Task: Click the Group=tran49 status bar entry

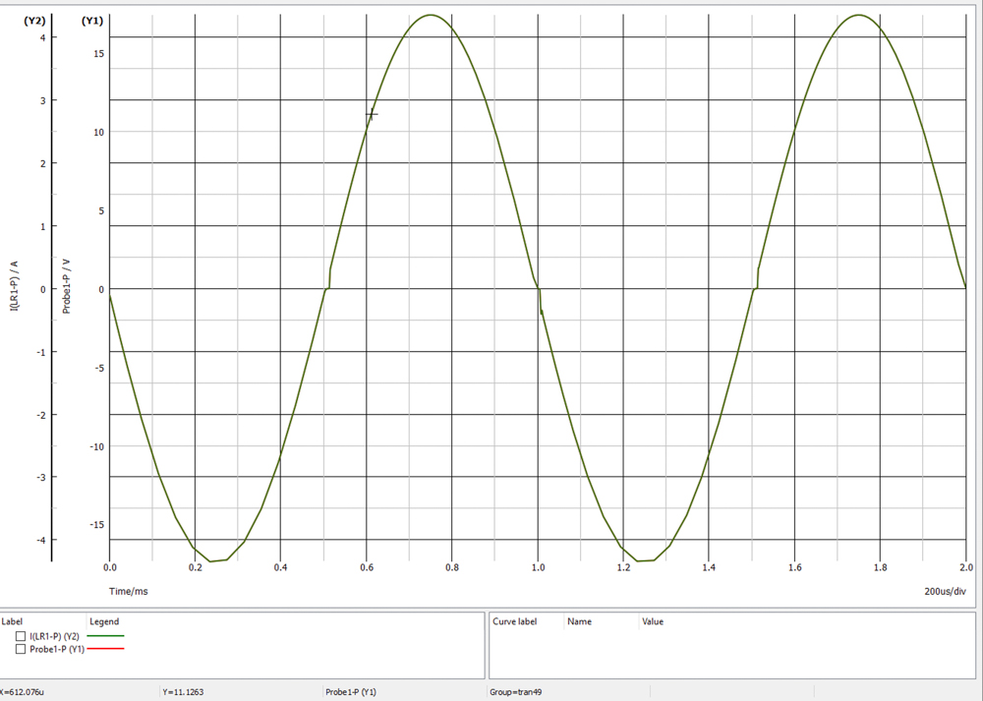Action: pyautogui.click(x=515, y=692)
